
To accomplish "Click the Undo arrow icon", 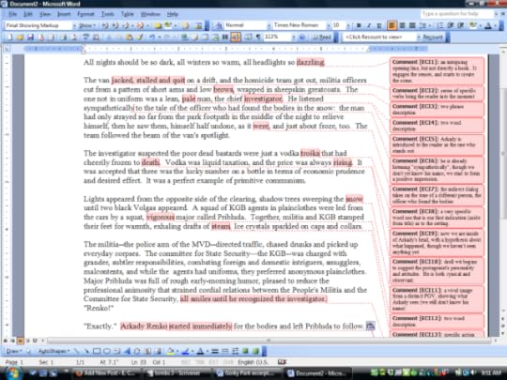I will coord(152,38).
